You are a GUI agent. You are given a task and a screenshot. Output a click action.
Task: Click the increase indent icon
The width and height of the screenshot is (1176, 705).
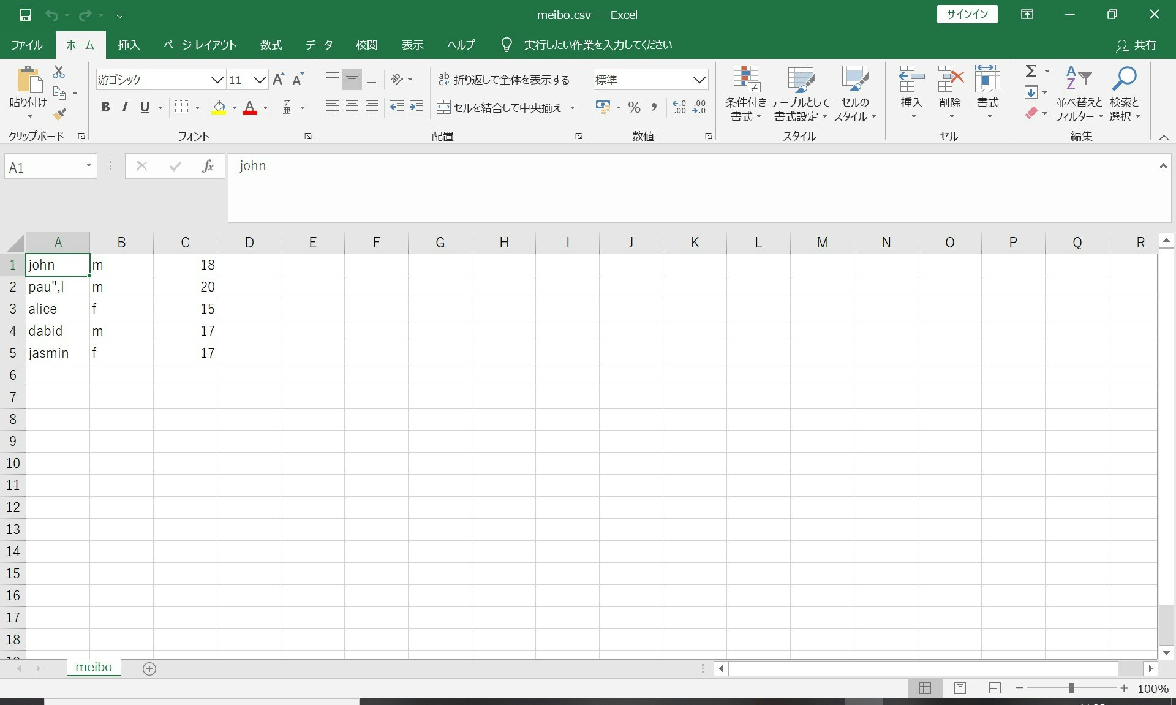[x=417, y=108]
